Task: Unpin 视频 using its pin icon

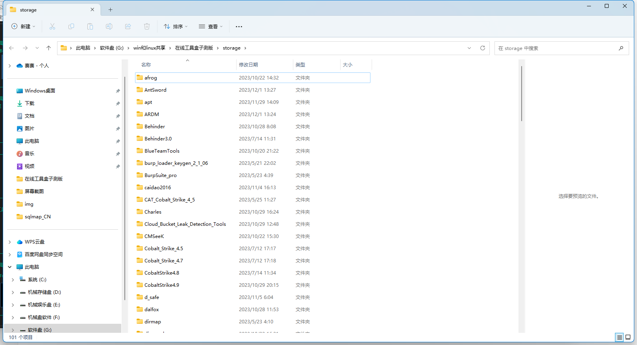Action: (118, 166)
